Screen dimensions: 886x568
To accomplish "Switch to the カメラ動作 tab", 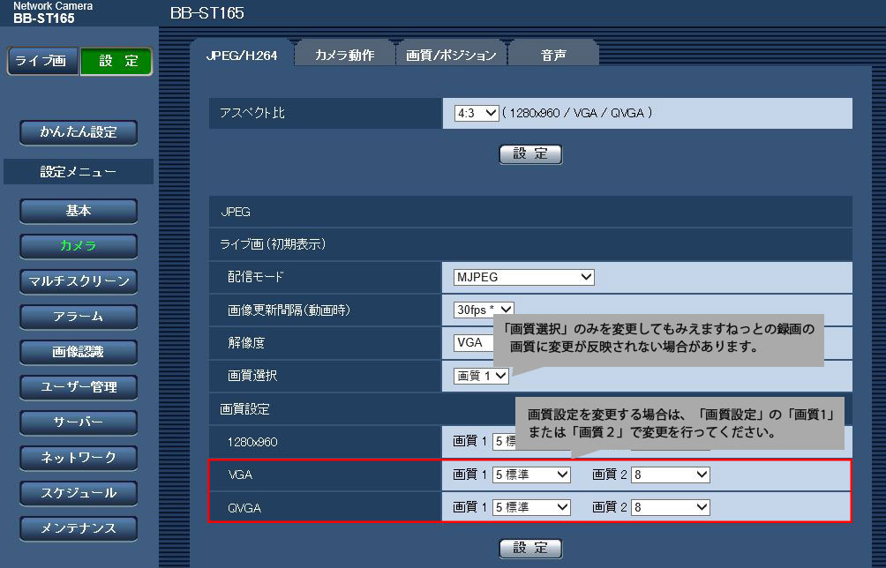I will click(x=344, y=55).
